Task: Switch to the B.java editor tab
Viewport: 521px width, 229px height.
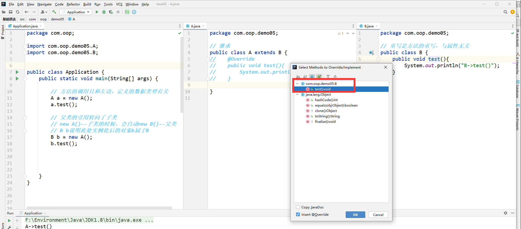Action: (369, 26)
